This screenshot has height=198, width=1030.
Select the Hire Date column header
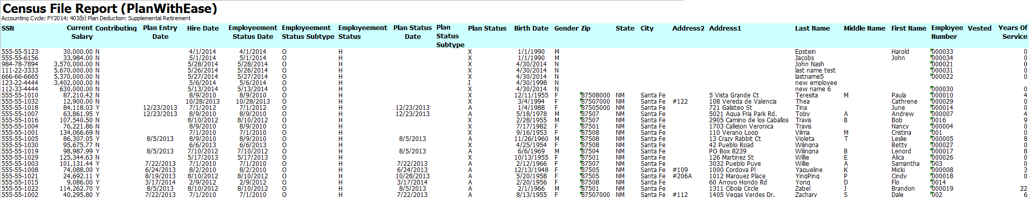203,28
